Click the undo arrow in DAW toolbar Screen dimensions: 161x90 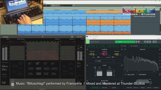tap(53, 5)
